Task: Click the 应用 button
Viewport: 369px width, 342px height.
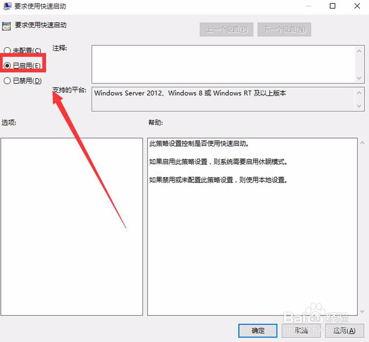Action: click(344, 331)
